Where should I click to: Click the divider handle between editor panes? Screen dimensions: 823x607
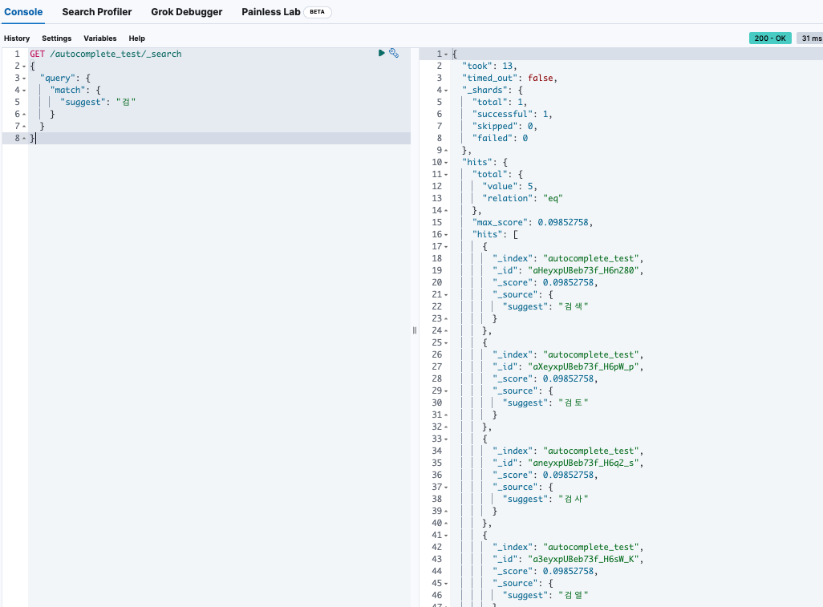(415, 330)
